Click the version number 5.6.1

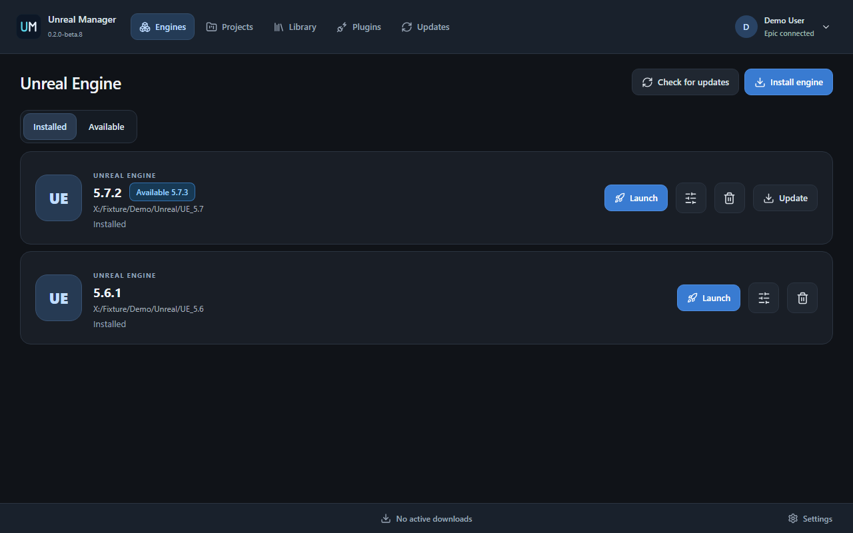pyautogui.click(x=107, y=292)
